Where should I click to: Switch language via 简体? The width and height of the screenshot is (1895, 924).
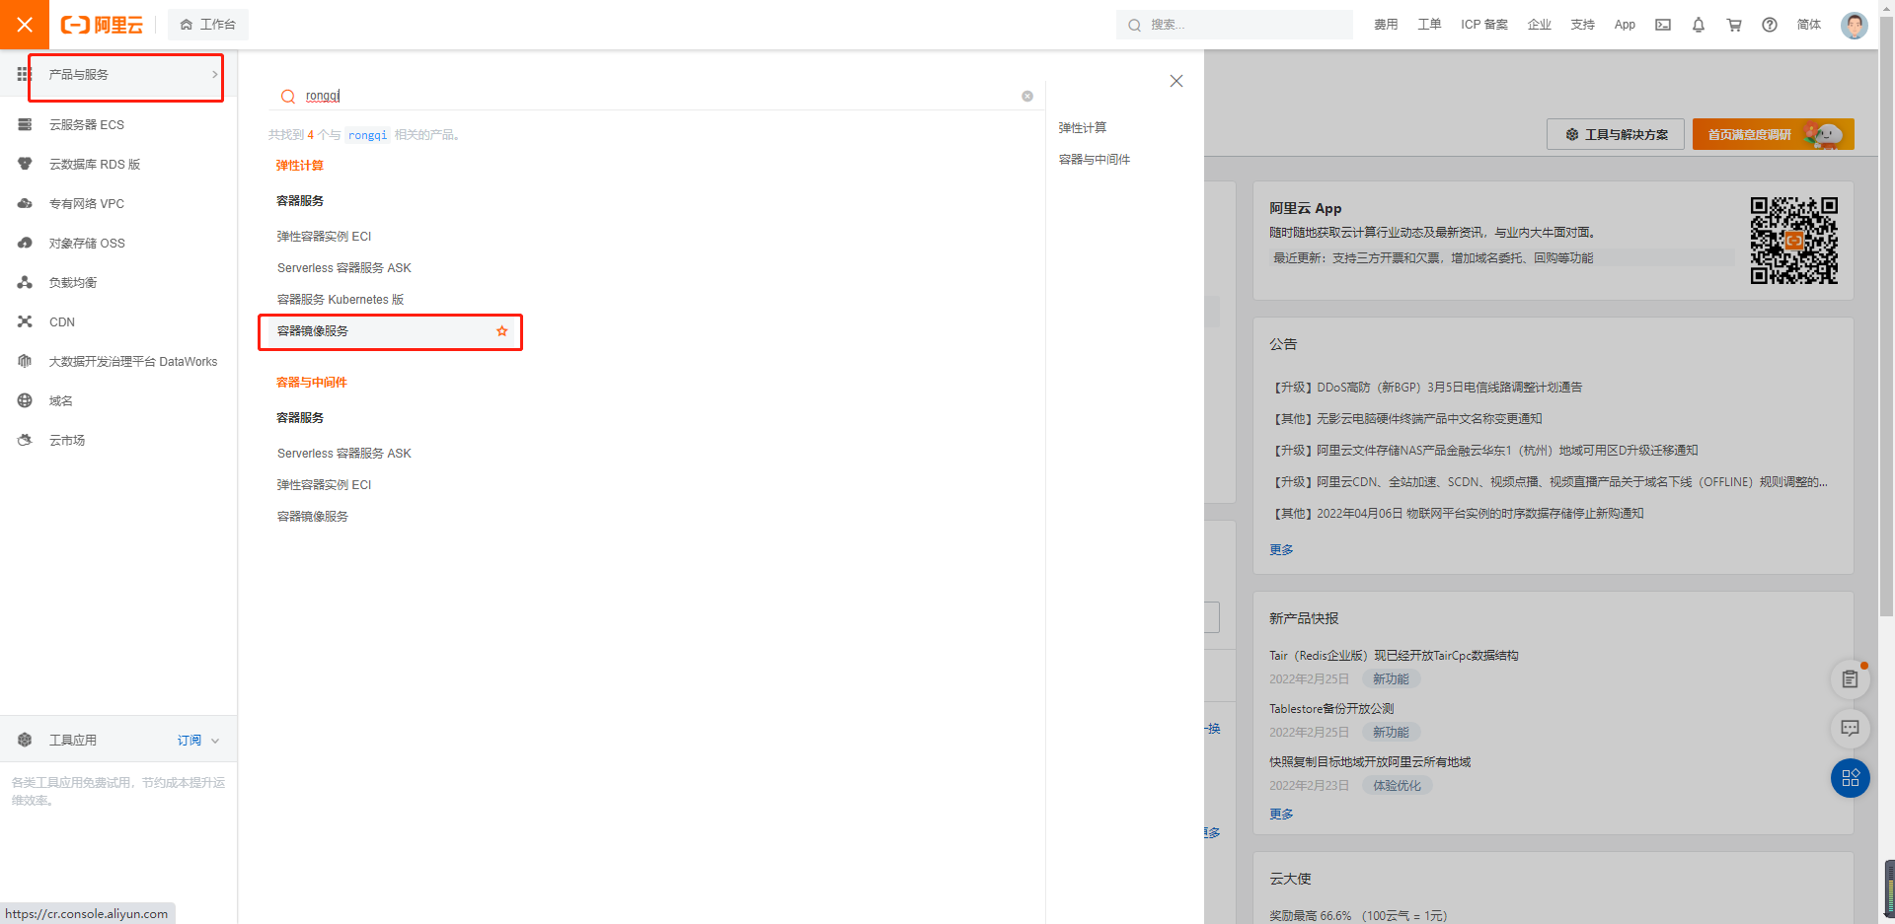coord(1809,25)
